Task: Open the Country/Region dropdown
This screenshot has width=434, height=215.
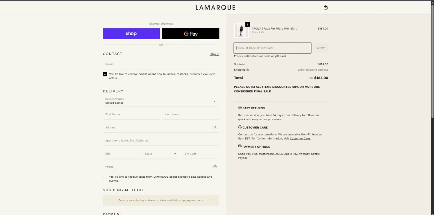Action: pyautogui.click(x=161, y=101)
